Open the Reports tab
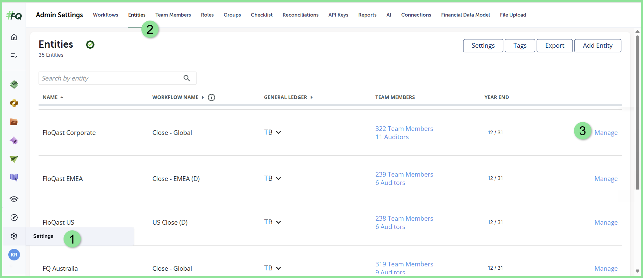Screen dimensions: 643x278 tap(367, 15)
